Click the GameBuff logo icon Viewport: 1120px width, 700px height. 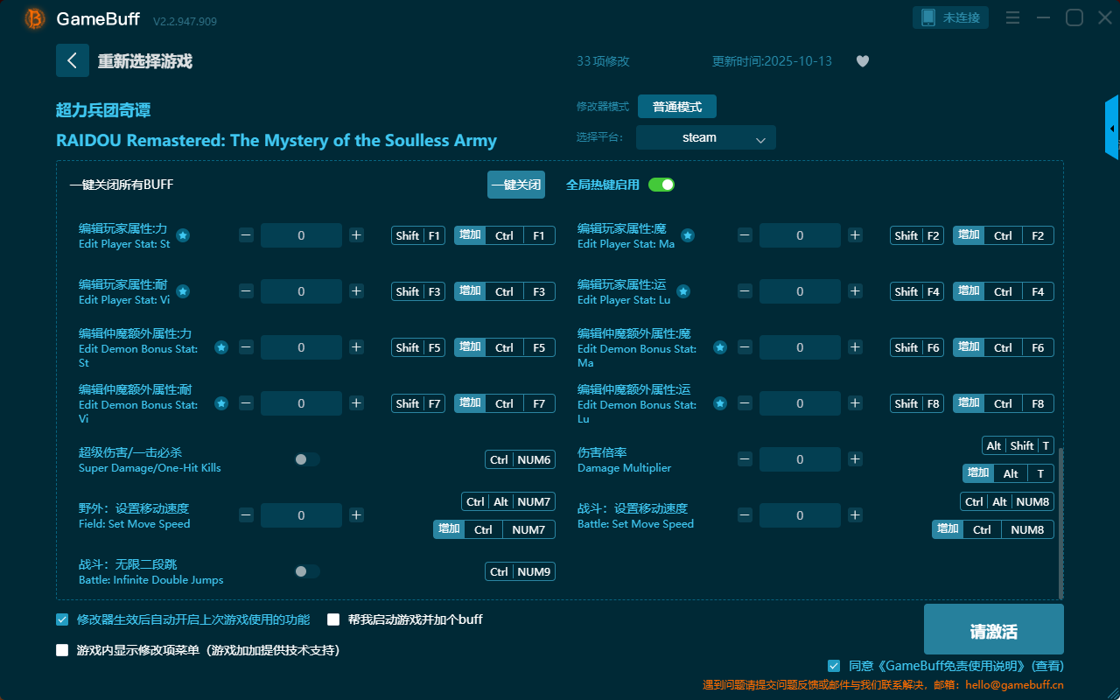click(x=34, y=18)
